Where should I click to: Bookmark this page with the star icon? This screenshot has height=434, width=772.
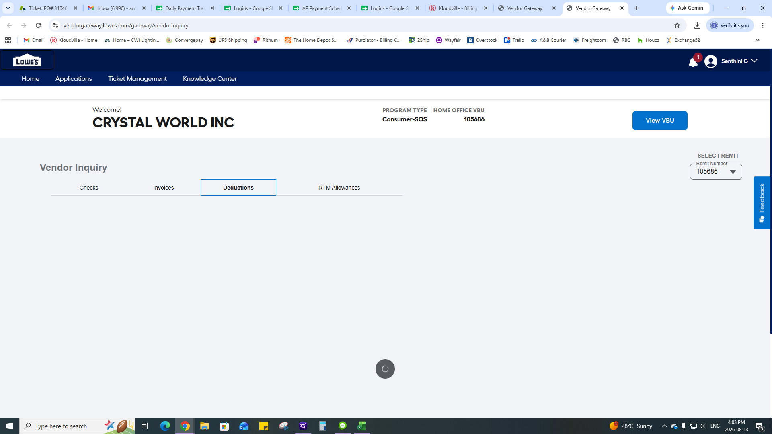(677, 25)
